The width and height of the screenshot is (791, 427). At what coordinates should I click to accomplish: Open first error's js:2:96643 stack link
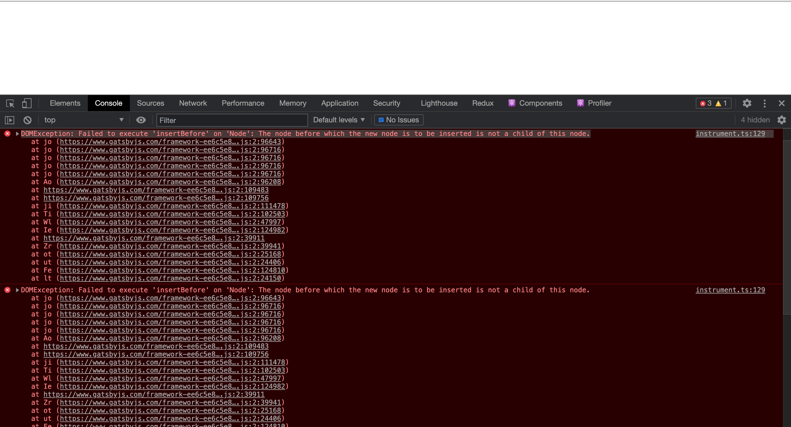pos(170,142)
